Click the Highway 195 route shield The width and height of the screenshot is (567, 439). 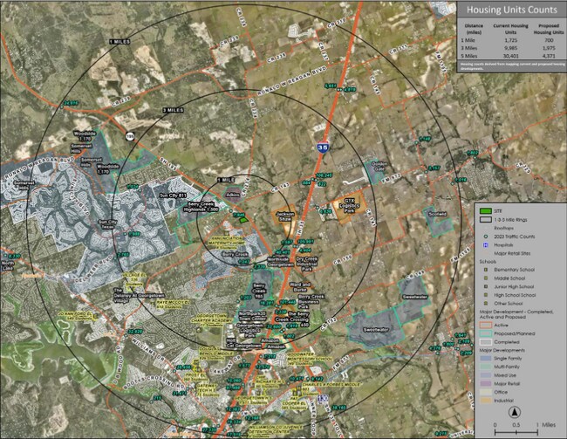coord(131,135)
